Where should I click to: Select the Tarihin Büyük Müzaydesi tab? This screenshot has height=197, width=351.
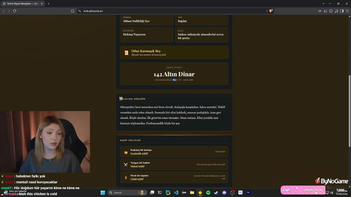click(23, 4)
